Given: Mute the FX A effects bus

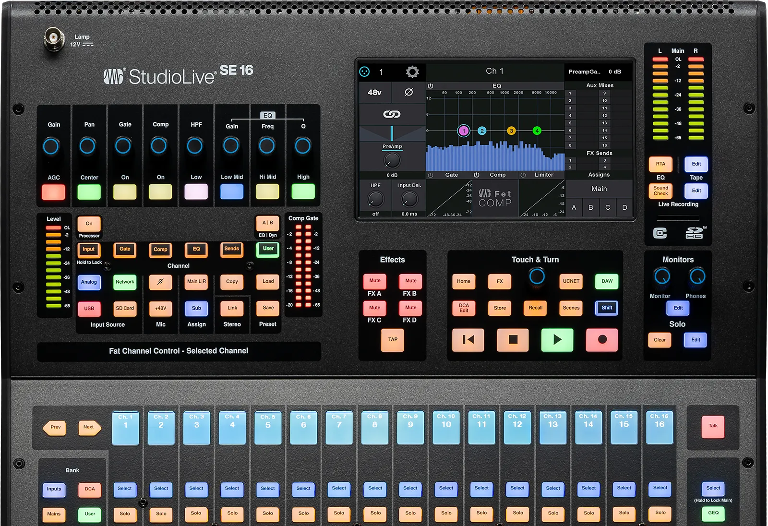Looking at the screenshot, I should (x=375, y=281).
